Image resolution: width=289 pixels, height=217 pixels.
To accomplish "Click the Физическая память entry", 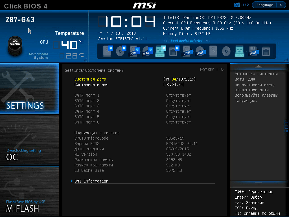I will (128, 160).
